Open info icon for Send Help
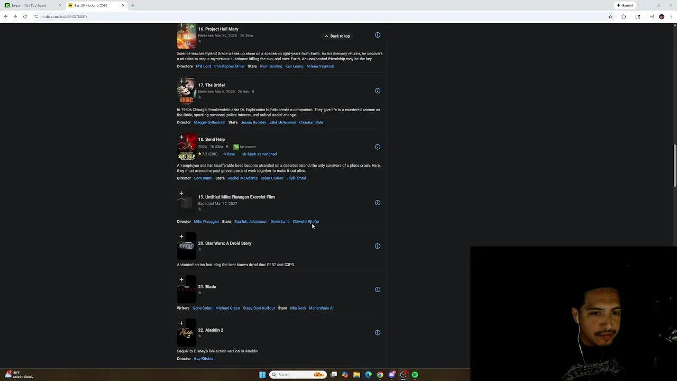677x381 pixels. [x=378, y=147]
